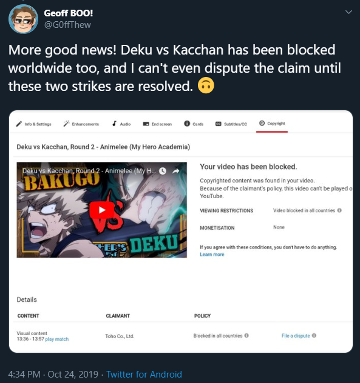Click the play match link
This screenshot has width=360, height=383.
pyautogui.click(x=57, y=339)
